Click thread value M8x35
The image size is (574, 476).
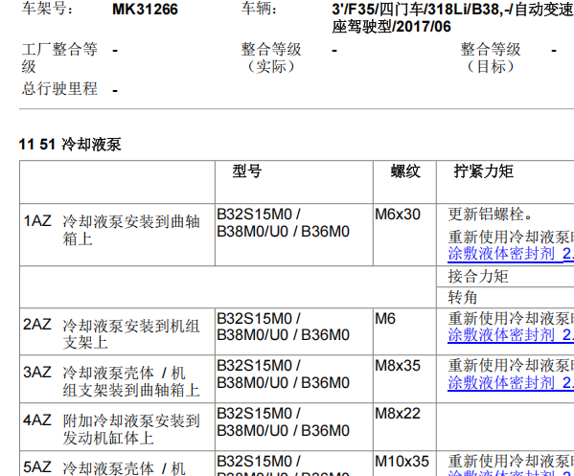point(398,366)
